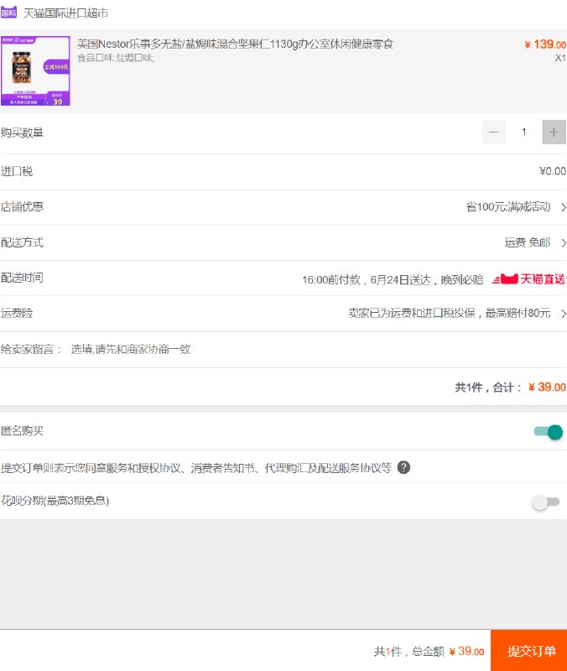Click the product price ¥139.00

click(545, 44)
